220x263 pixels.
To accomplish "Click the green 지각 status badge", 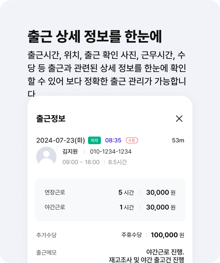I will pos(95,141).
